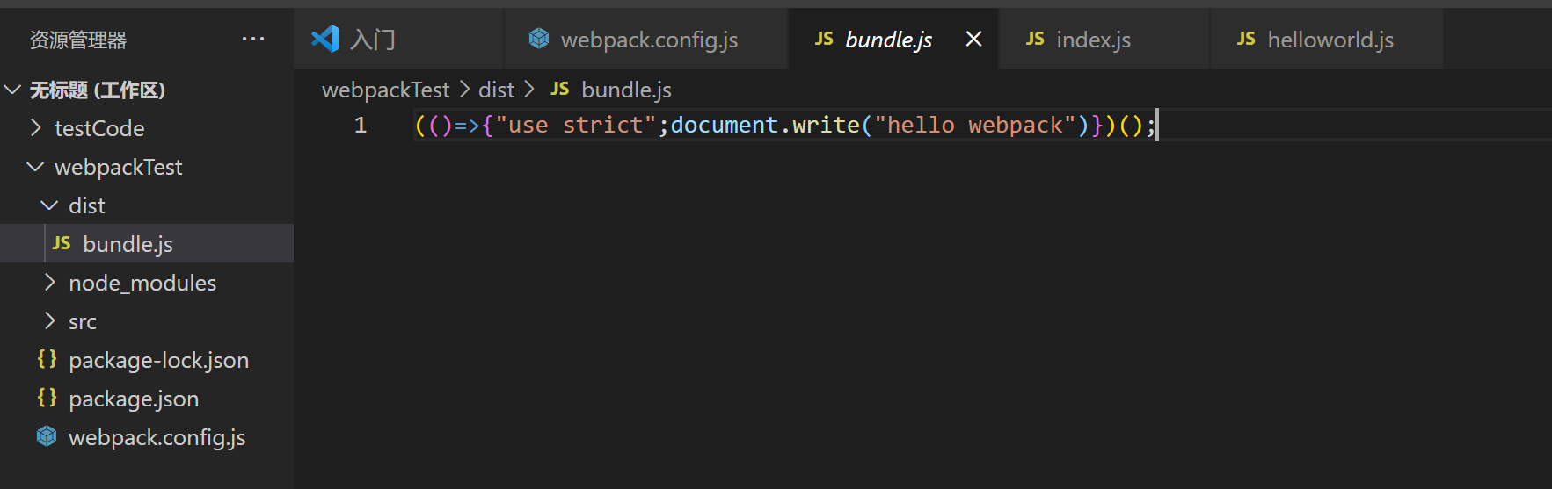Click webpack icon on webpack.config.js tab

(x=539, y=39)
